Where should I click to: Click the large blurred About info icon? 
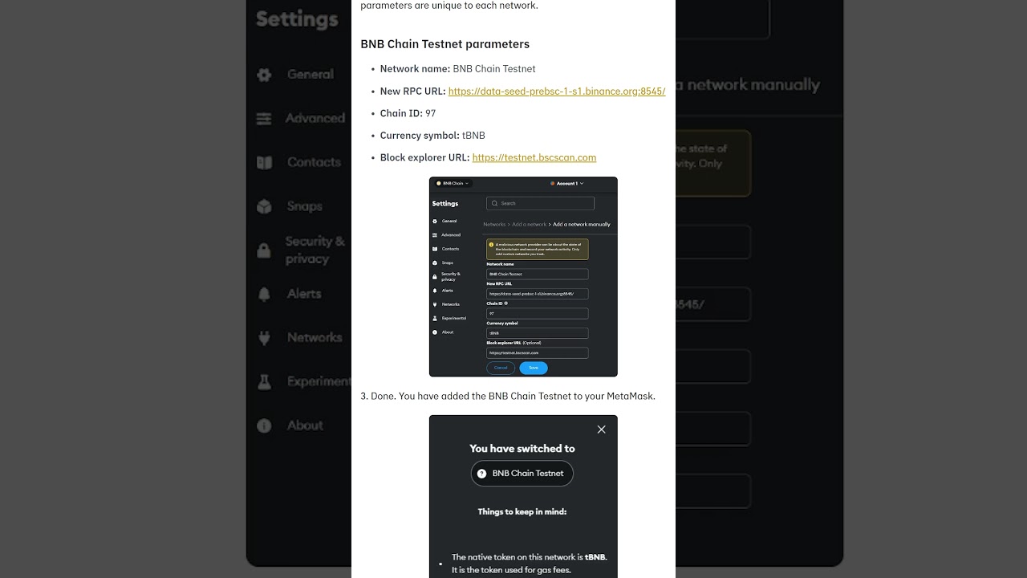tap(264, 425)
